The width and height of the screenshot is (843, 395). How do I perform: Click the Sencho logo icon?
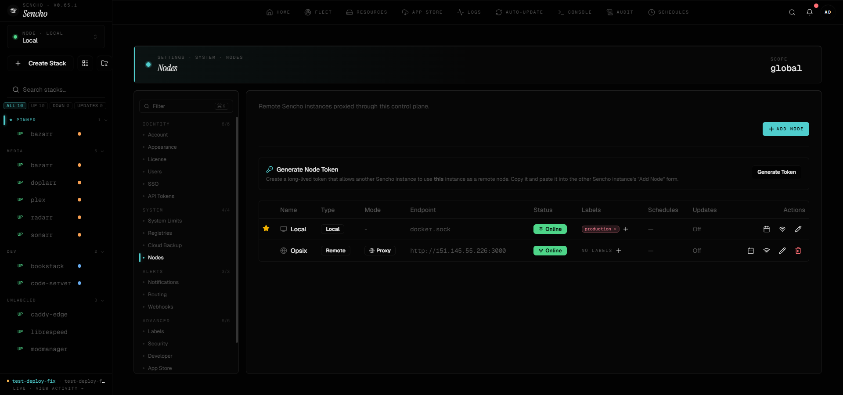coord(13,11)
